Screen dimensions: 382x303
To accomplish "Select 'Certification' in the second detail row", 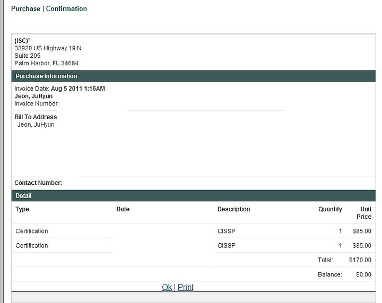I will click(x=32, y=246).
